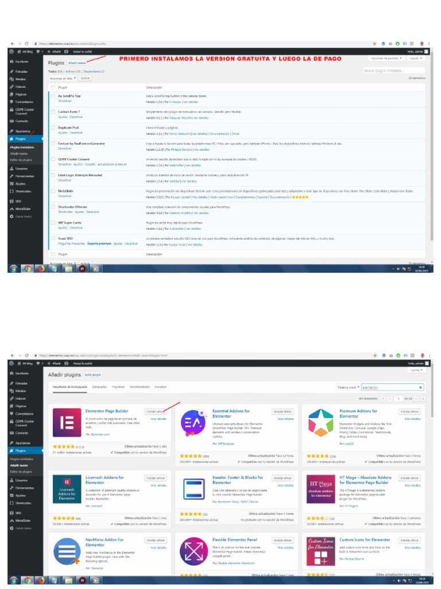Check the WP Super Cache plugin checkbox

pyautogui.click(x=53, y=223)
